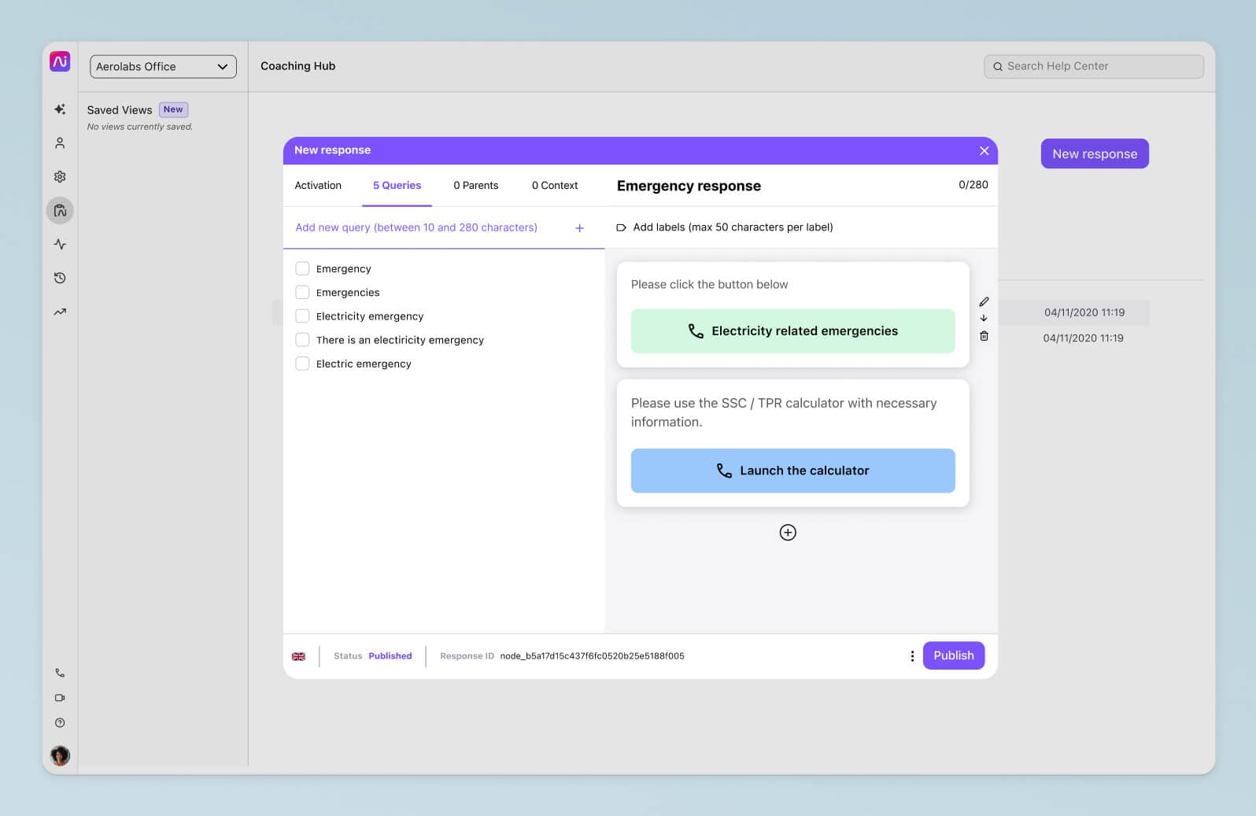The width and height of the screenshot is (1256, 816).
Task: Check the Electric emergency checkbox
Action: tap(302, 364)
